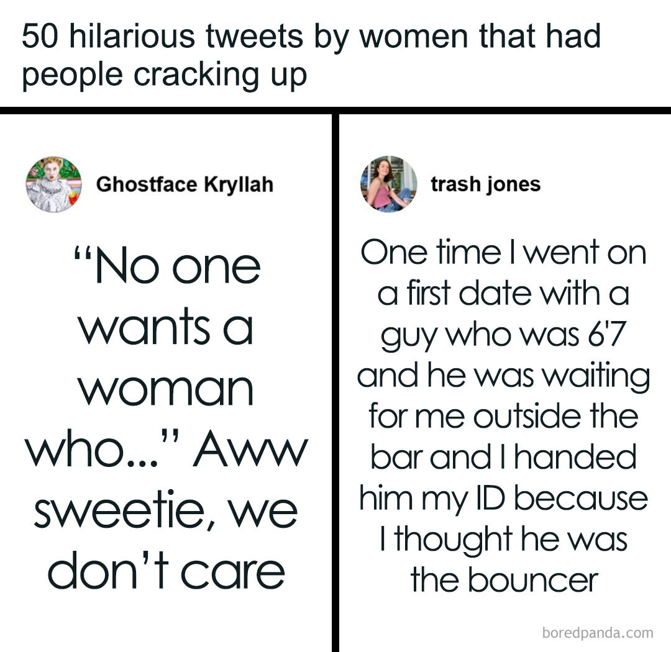671x652 pixels.
Task: Open trash jones username link
Action: [485, 184]
